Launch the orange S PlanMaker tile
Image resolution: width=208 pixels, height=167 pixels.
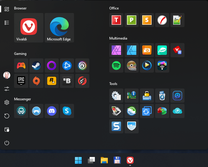pyautogui.click(x=147, y=20)
